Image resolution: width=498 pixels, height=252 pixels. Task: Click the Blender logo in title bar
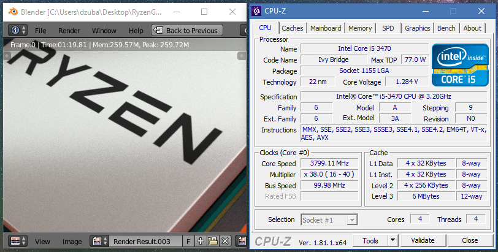11,12
